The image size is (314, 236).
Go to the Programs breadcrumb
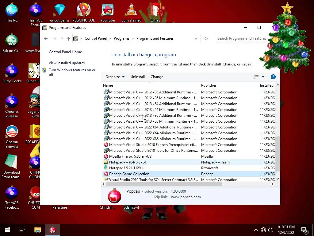point(121,38)
